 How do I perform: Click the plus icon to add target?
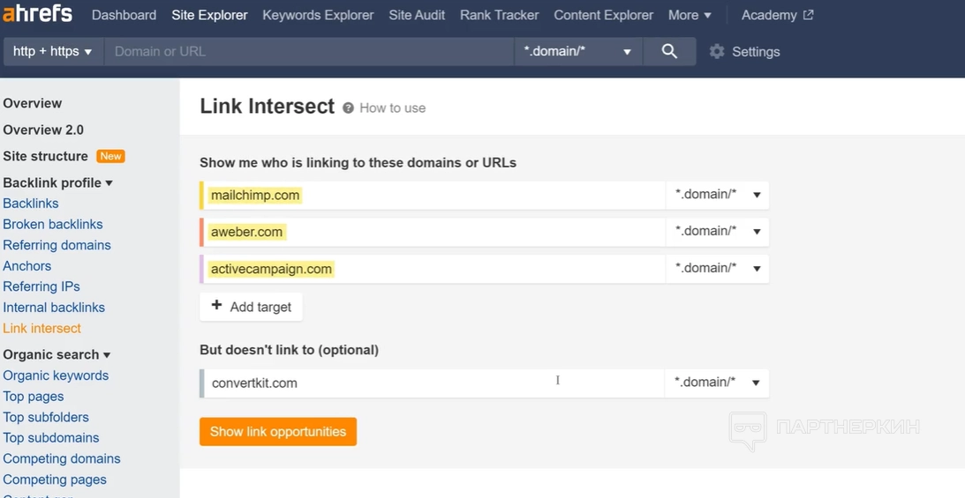(217, 306)
